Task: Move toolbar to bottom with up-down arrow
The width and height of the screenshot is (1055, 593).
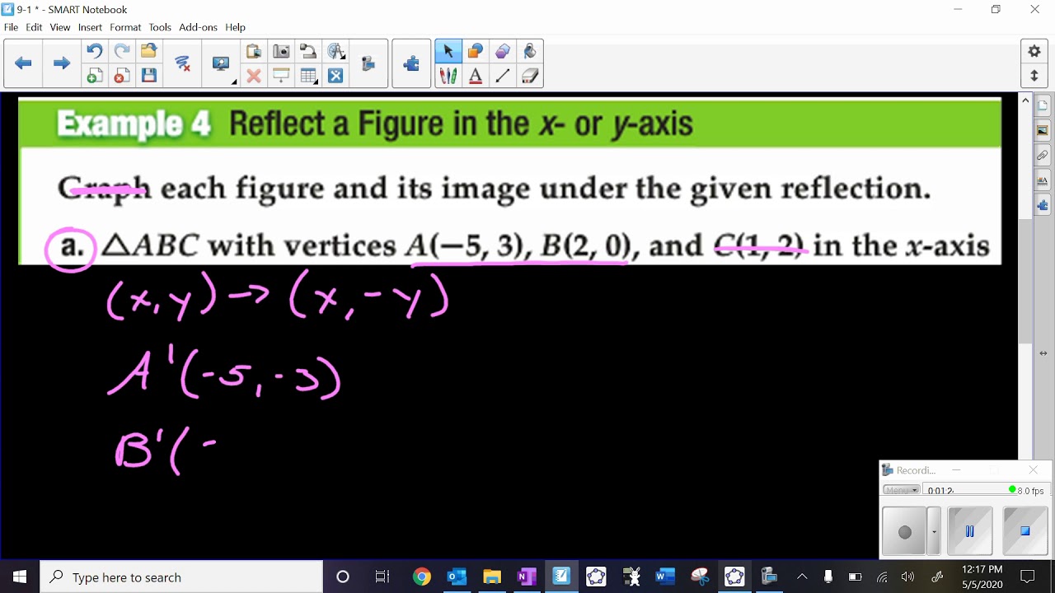Action: coord(1034,76)
